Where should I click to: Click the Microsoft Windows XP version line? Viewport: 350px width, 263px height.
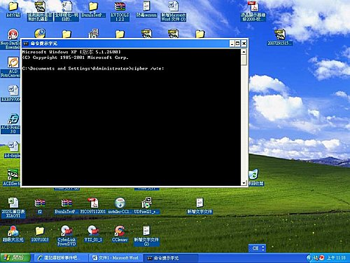pos(71,52)
